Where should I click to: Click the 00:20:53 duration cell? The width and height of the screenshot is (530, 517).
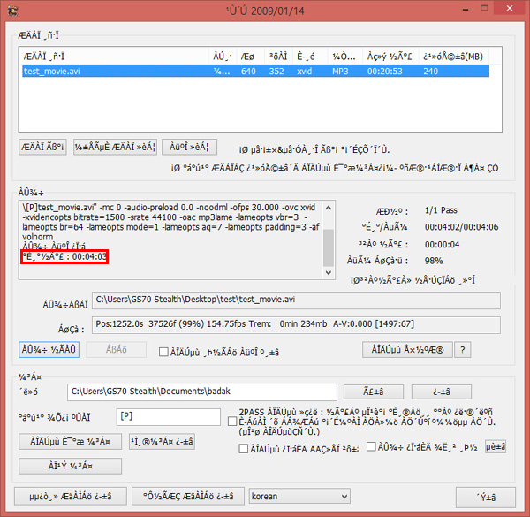click(x=384, y=71)
